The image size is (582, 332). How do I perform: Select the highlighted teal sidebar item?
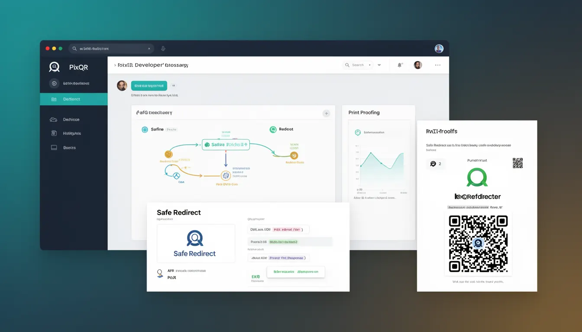[74, 99]
